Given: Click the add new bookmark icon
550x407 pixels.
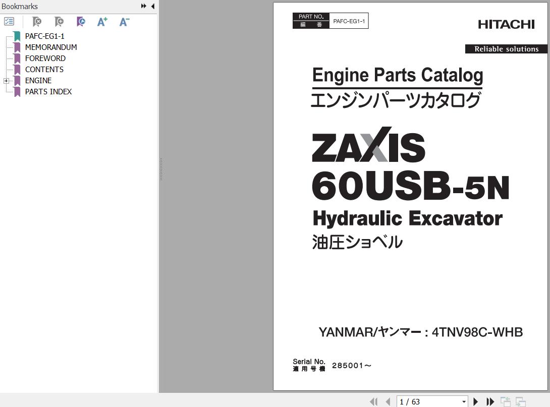Looking at the screenshot, I should pos(59,22).
